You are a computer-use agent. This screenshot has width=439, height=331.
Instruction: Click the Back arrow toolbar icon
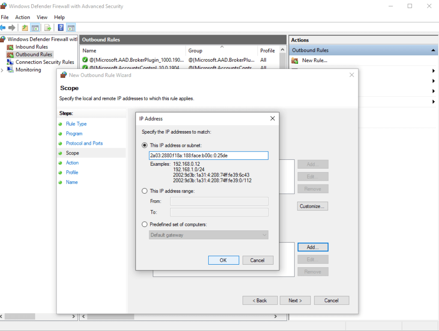click(x=3, y=28)
